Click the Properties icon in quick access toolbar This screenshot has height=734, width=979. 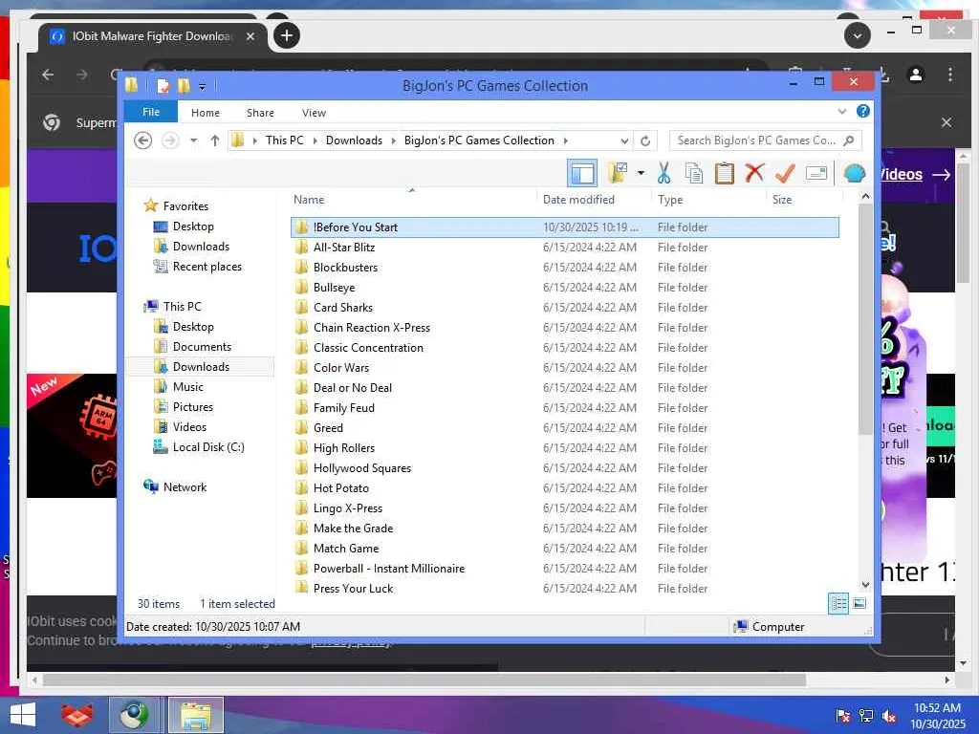click(163, 85)
